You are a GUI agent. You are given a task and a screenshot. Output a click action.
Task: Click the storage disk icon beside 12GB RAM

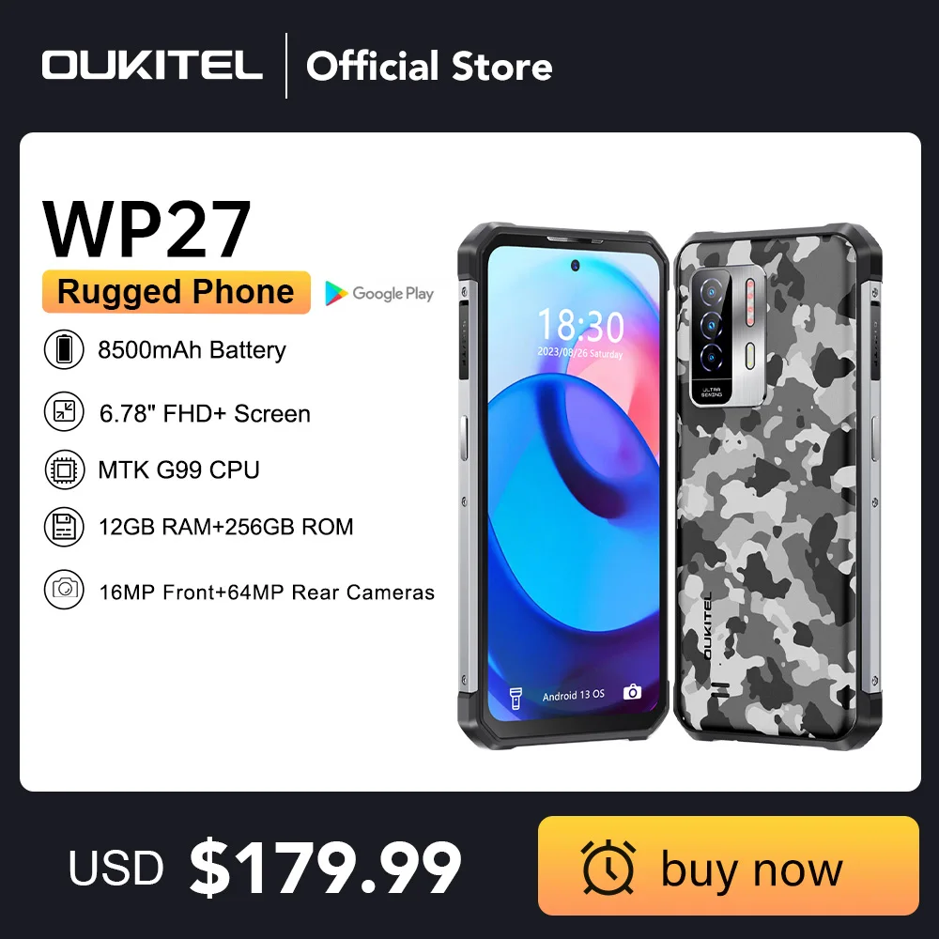(x=64, y=527)
